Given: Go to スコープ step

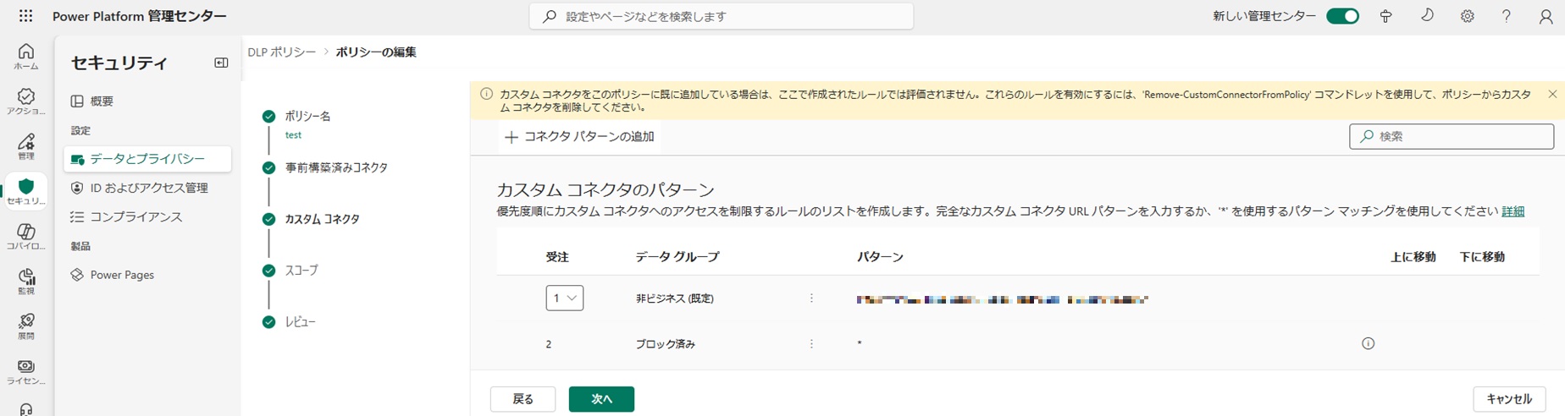Looking at the screenshot, I should point(301,271).
